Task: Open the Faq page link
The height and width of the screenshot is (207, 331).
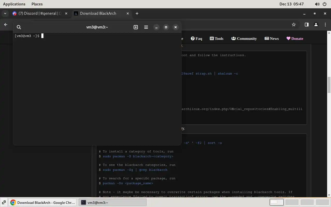Action: (x=197, y=39)
